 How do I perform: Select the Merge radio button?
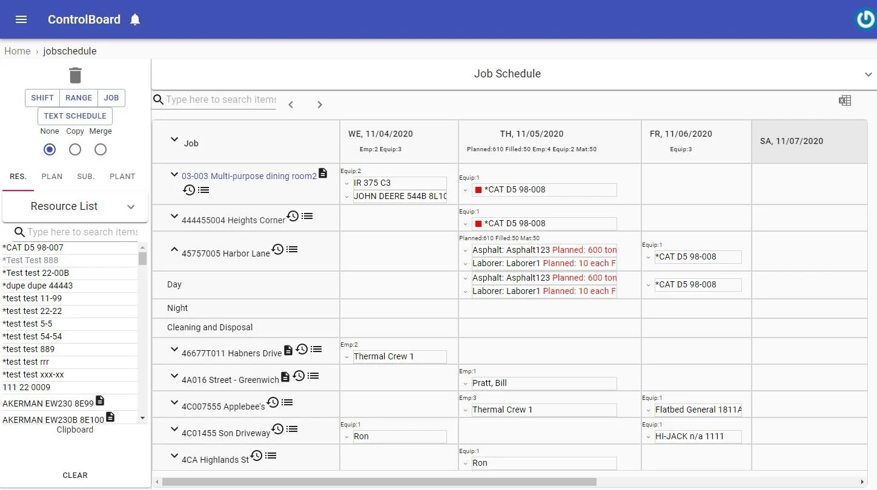[100, 149]
